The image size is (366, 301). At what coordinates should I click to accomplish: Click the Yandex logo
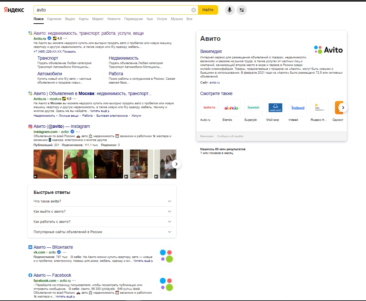click(14, 10)
